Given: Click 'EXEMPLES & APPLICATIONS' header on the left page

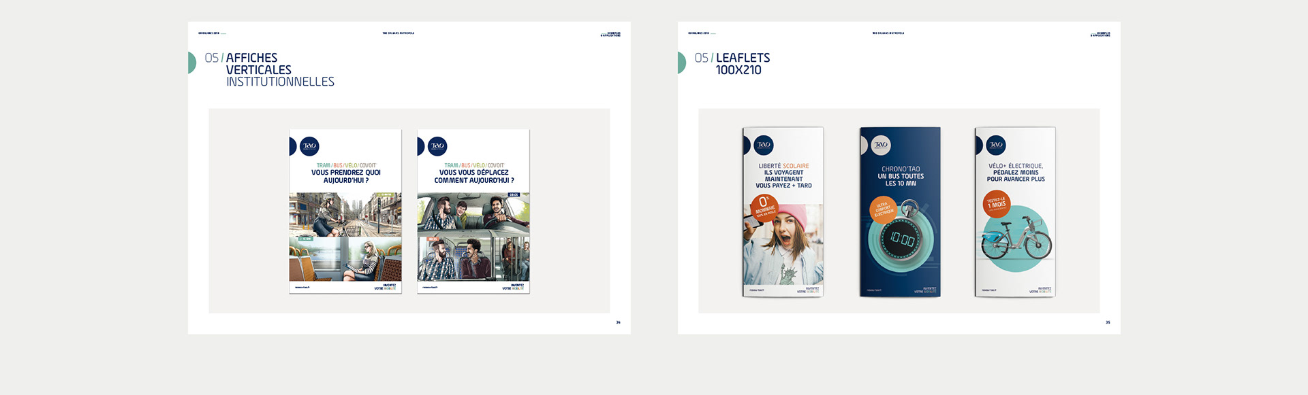Looking at the screenshot, I should 611,34.
